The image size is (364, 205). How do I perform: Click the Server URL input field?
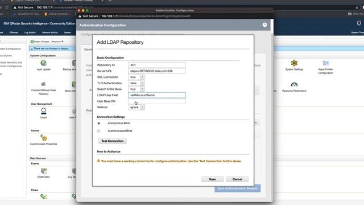click(x=157, y=71)
